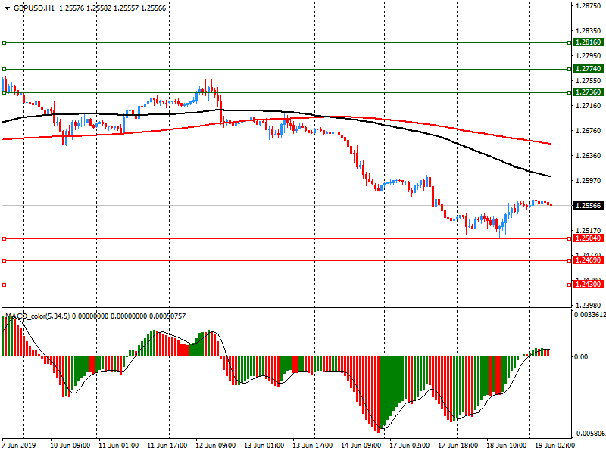Click the red 1.24300 support level label
This screenshot has height=454, width=606.
(x=588, y=285)
